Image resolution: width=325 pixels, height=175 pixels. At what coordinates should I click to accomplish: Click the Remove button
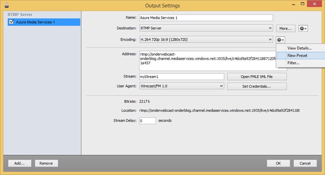46,163
